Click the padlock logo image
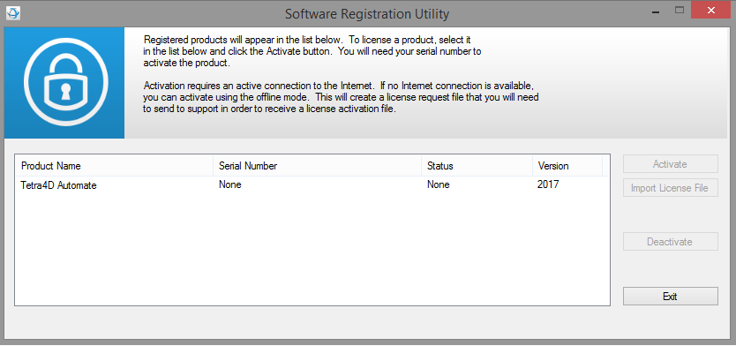736x346 pixels. pyautogui.click(x=64, y=83)
